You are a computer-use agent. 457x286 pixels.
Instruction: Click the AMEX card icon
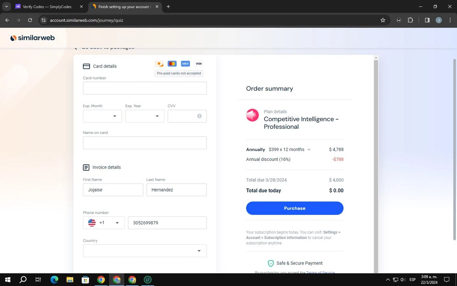(x=185, y=64)
